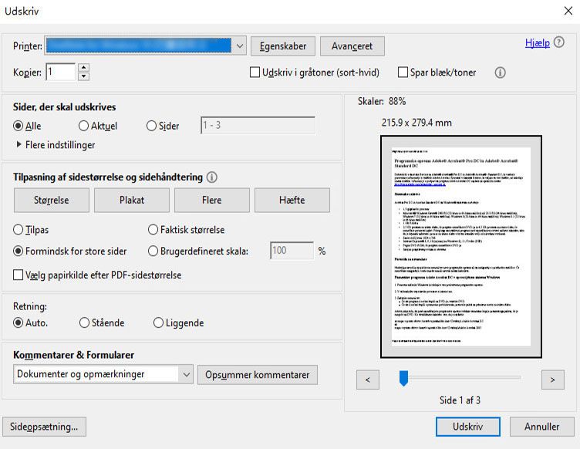The height and width of the screenshot is (449, 580).
Task: Select Formindsk for store sider option
Action: (18, 252)
